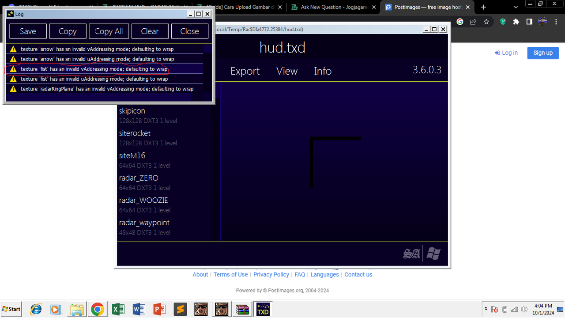Click the texture preview image
Viewport: 565px width, 318px height.
[x=335, y=162]
